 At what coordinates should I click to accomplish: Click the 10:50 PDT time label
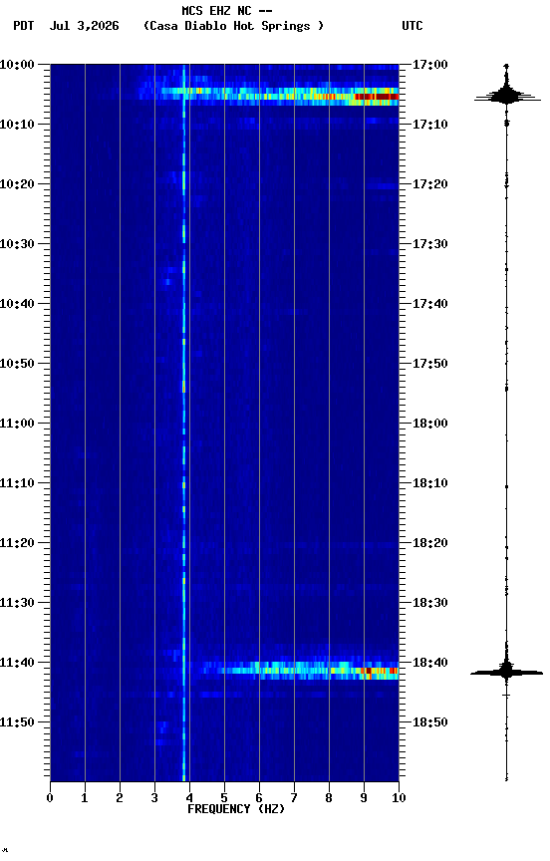pos(17,364)
